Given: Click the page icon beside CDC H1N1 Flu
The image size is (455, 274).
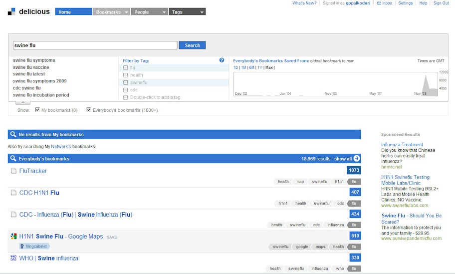Looking at the screenshot, I should [x=13, y=193].
